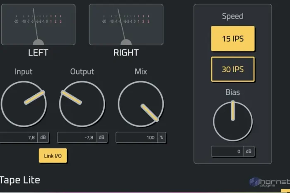
Task: Click the Mix value field showing 100
Action: coord(136,137)
